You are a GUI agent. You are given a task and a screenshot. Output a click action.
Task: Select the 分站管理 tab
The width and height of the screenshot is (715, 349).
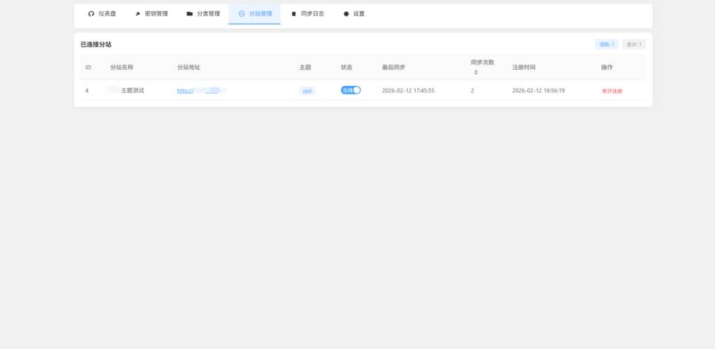click(x=255, y=14)
